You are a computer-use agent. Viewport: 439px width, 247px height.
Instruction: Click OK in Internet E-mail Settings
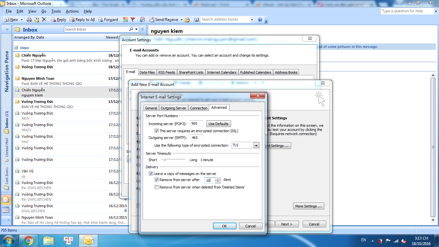pos(225,226)
